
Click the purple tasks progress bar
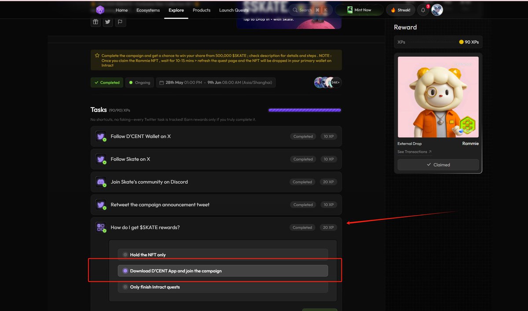[x=305, y=110]
